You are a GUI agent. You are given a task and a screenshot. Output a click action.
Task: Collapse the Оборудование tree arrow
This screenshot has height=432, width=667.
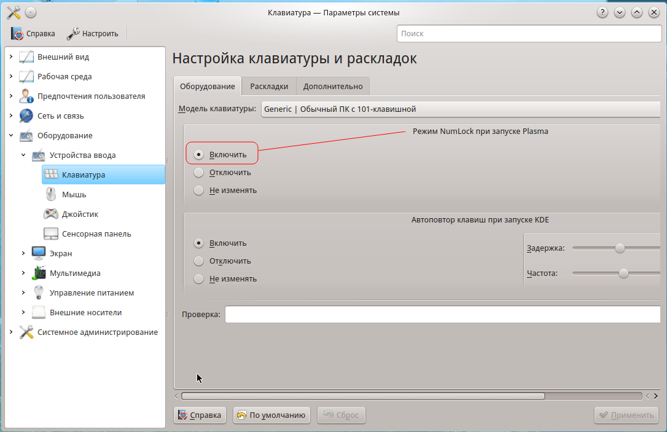[x=11, y=135]
